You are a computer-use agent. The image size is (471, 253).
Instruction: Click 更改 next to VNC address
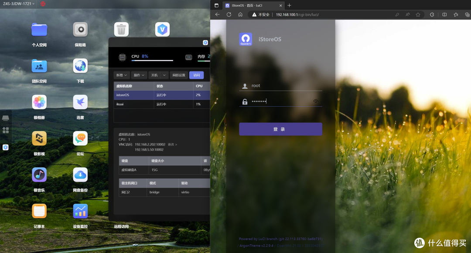pyautogui.click(x=172, y=145)
